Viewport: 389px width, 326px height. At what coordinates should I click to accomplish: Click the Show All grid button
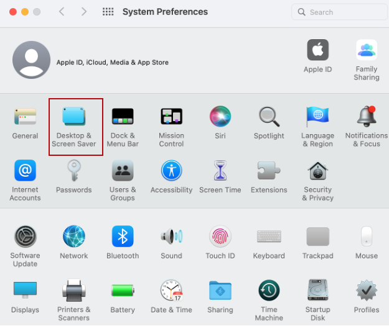108,12
